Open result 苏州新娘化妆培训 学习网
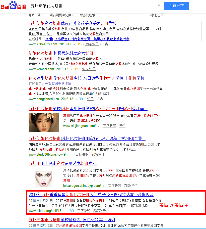This screenshot has width=206, height=229. click(87, 139)
